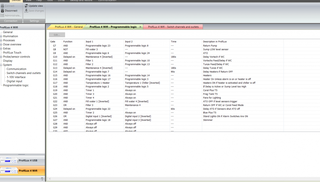Click the device panel overflow chevron
This screenshot has height=182, width=320.
coord(42,178)
